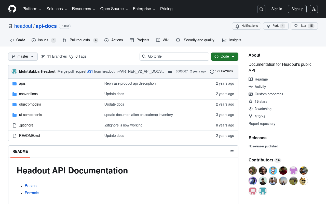Follow the Basics link in README

(31, 186)
